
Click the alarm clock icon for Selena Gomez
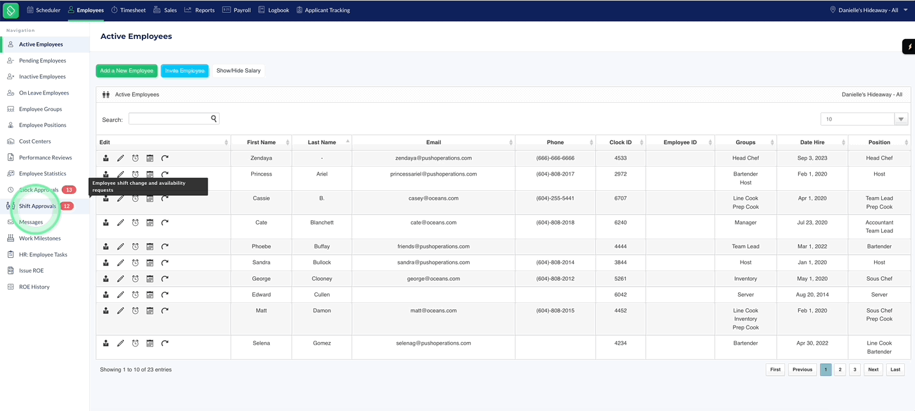click(135, 343)
